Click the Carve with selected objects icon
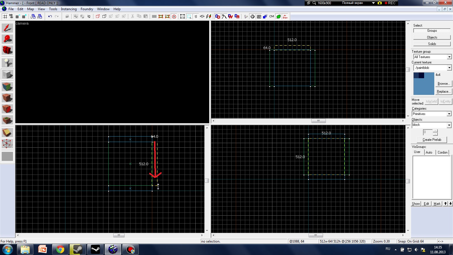The image size is (453, 255). coord(67,16)
